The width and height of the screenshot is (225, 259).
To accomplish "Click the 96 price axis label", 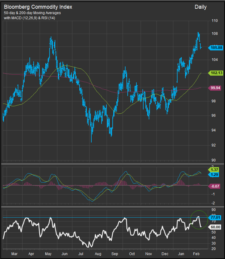I will pyautogui.click(x=214, y=116).
